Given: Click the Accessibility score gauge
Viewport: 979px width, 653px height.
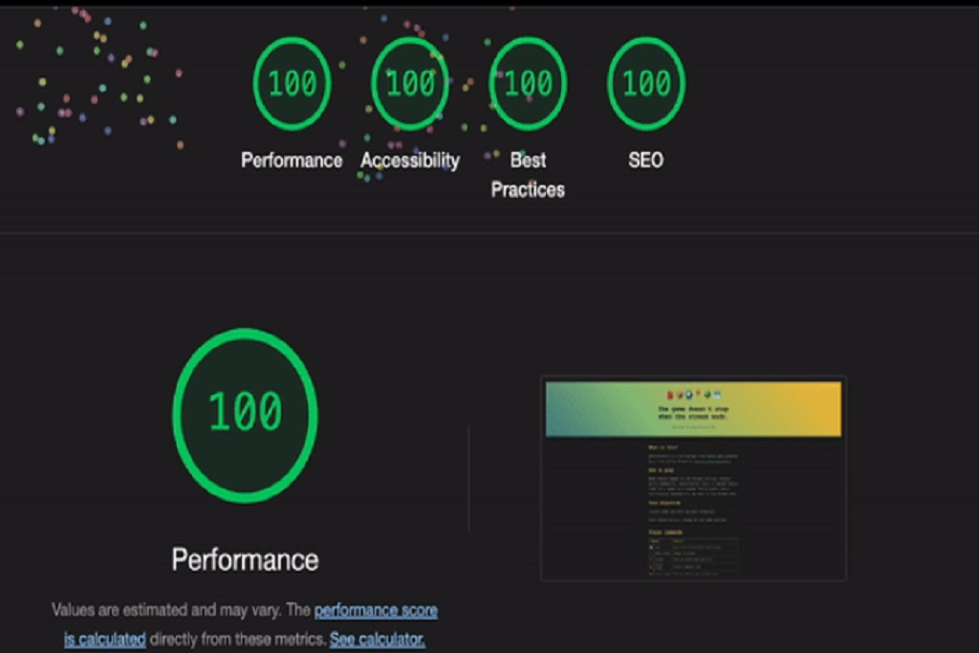Looking at the screenshot, I should tap(410, 83).
